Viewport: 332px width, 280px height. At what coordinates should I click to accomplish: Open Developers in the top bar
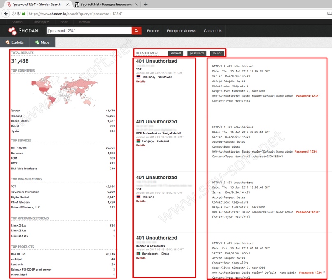click(x=42, y=22)
